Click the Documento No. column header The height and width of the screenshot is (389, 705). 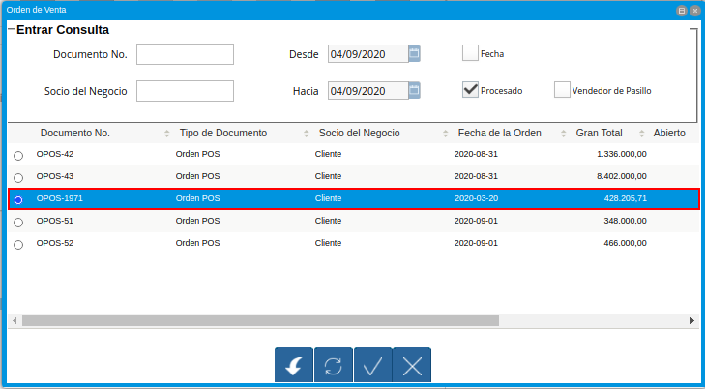click(75, 134)
